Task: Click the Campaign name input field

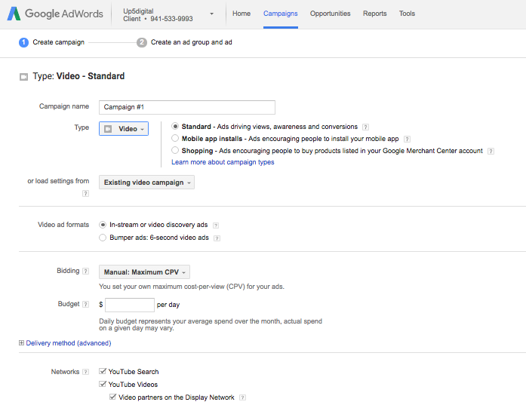Action: point(187,107)
